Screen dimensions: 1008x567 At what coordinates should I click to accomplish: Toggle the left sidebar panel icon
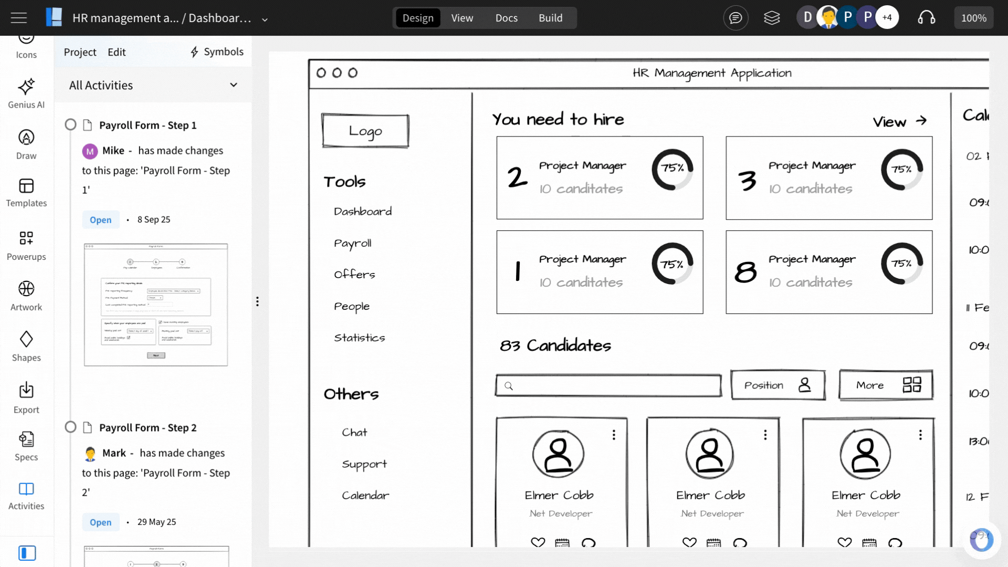(27, 553)
